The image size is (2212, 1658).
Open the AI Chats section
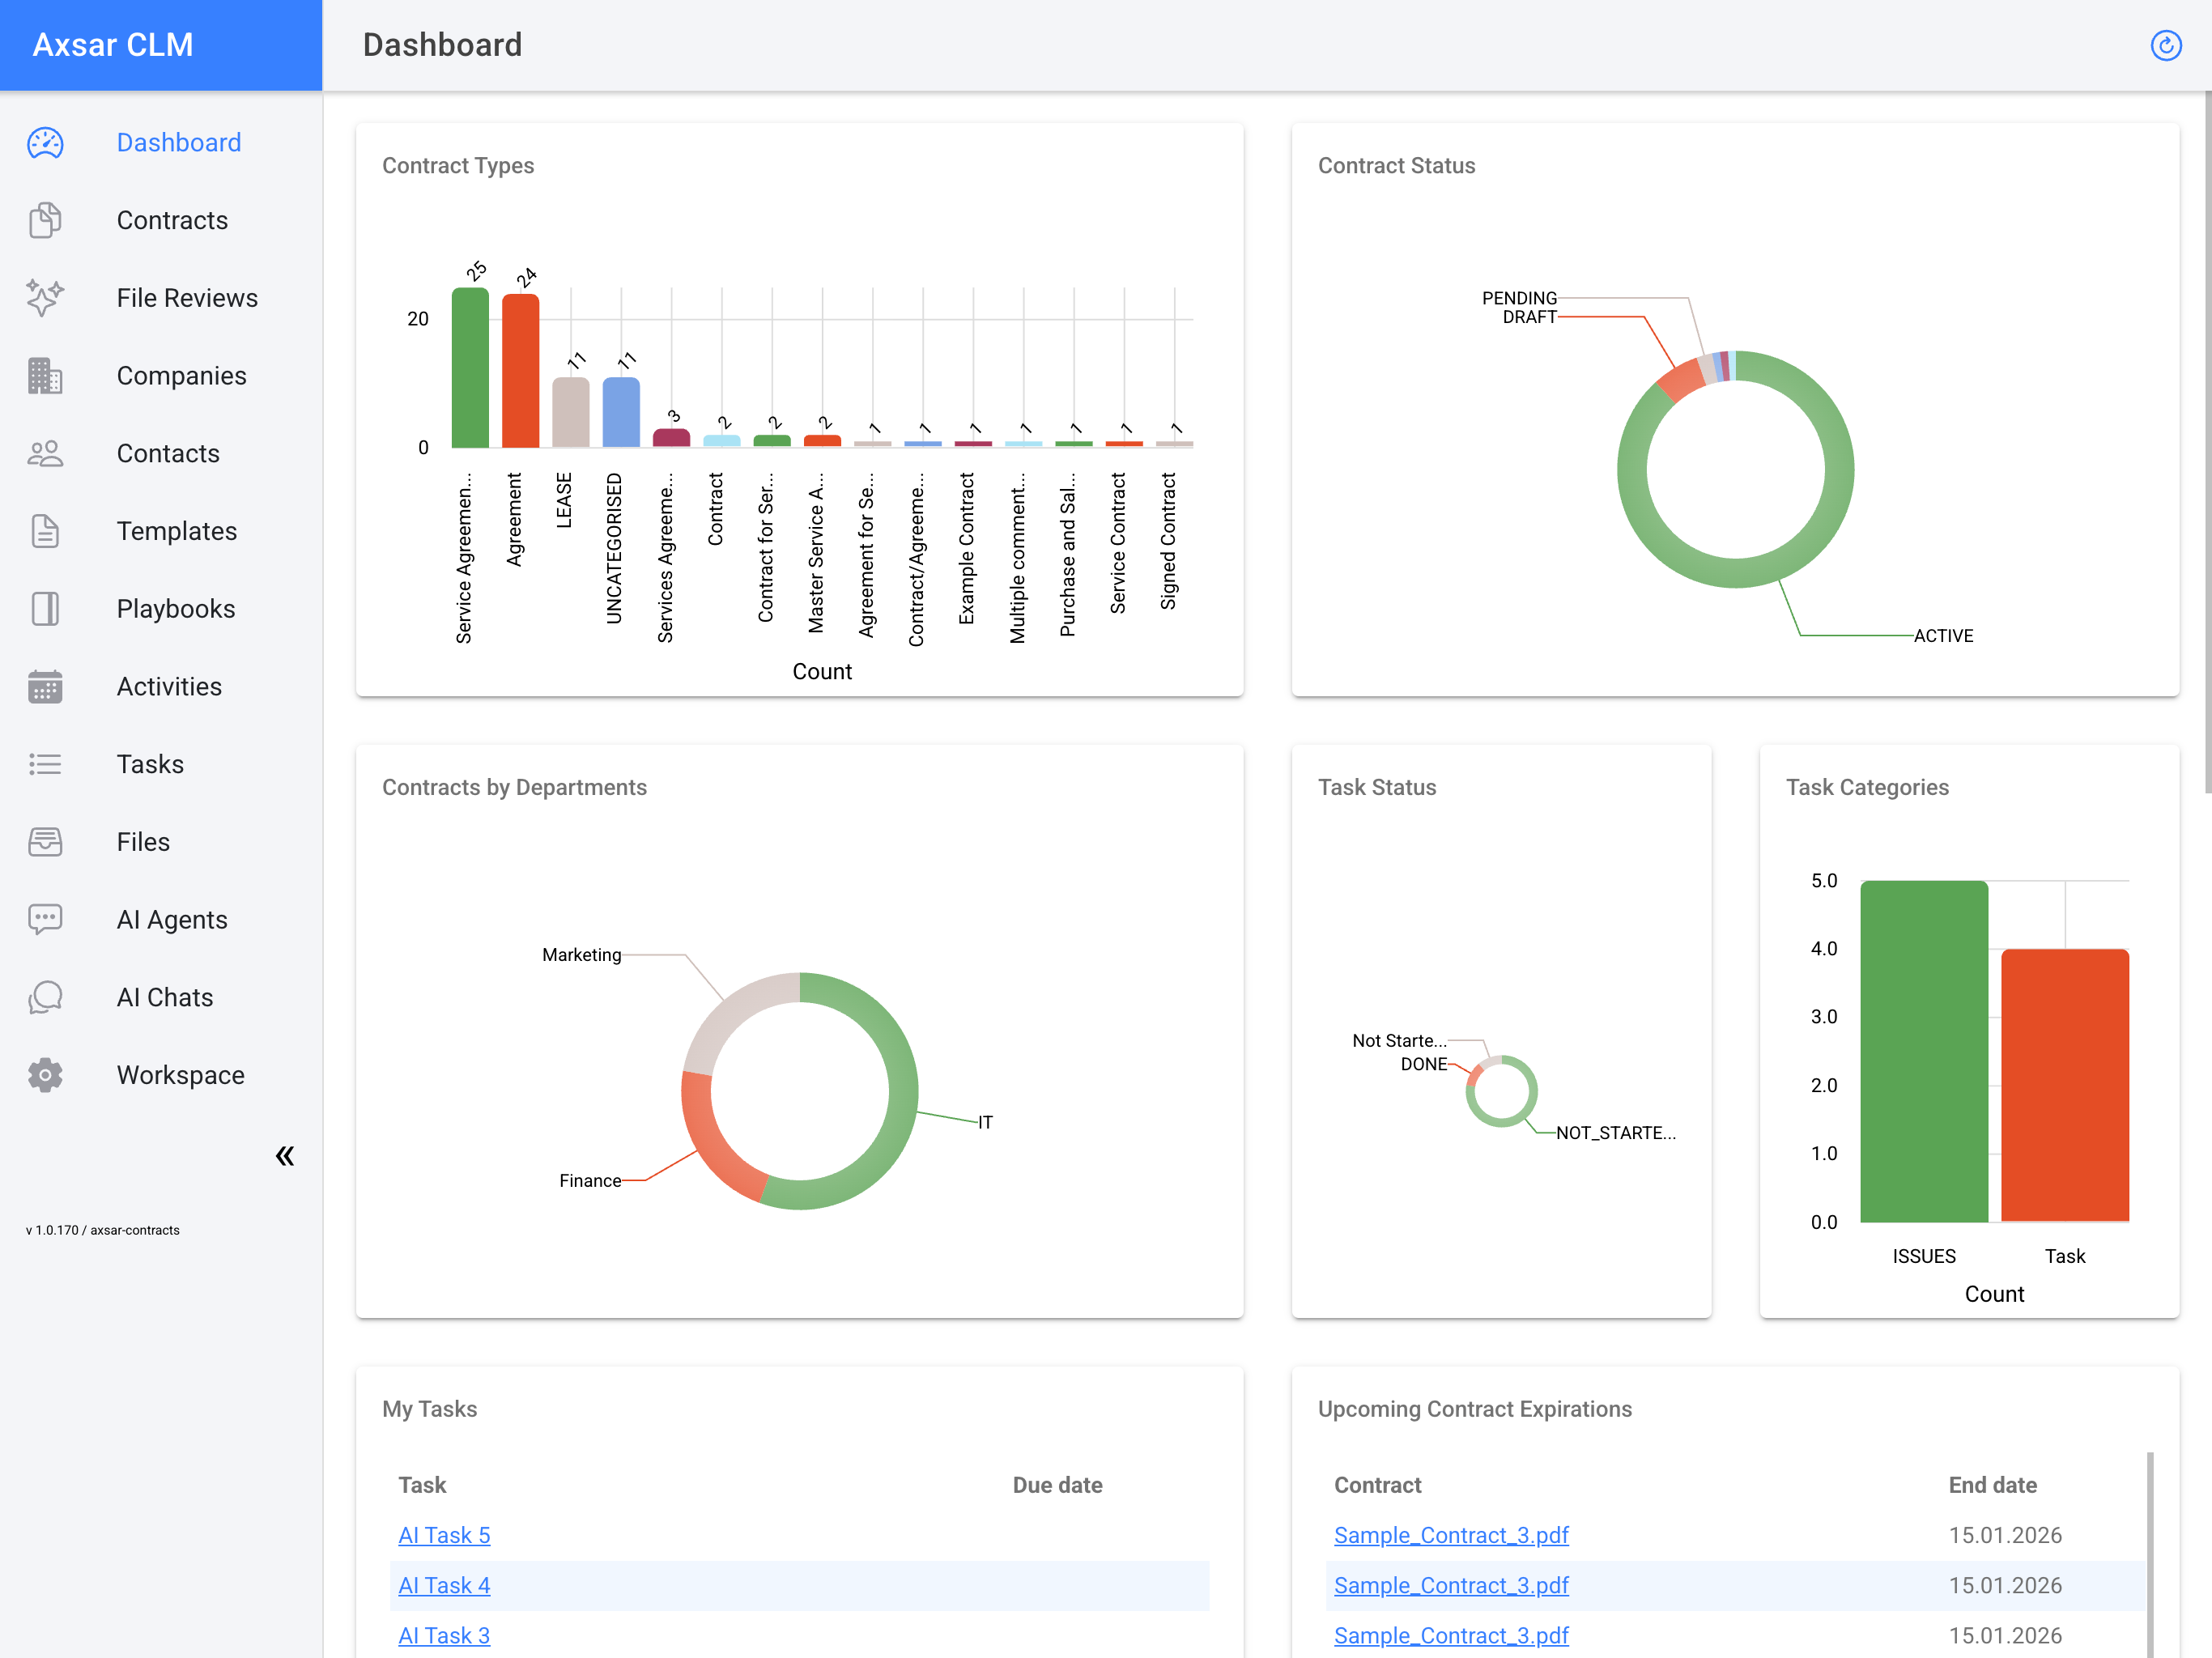pos(165,997)
